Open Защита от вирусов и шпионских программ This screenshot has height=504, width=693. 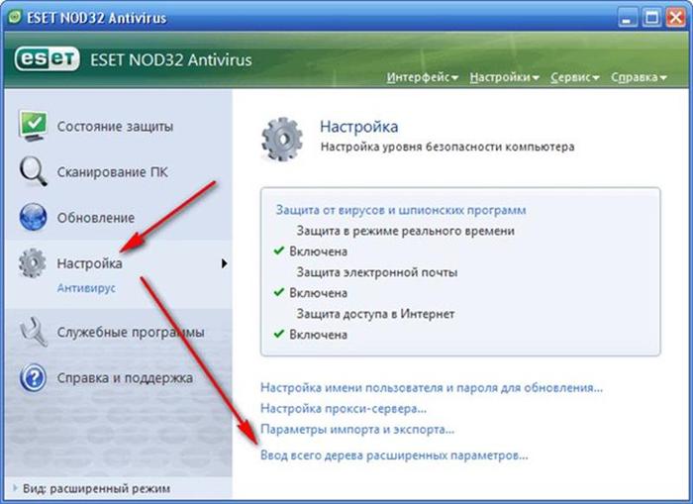point(401,210)
